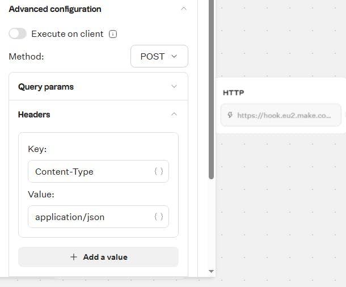Click the Query params section title
The height and width of the screenshot is (287, 346).
(x=46, y=87)
